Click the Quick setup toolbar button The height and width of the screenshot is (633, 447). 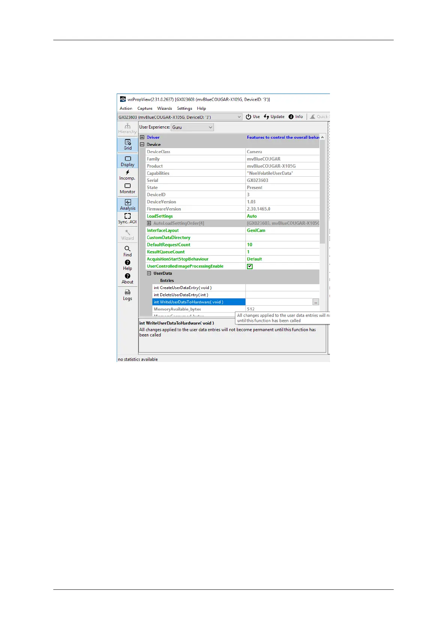pyautogui.click(x=319, y=117)
